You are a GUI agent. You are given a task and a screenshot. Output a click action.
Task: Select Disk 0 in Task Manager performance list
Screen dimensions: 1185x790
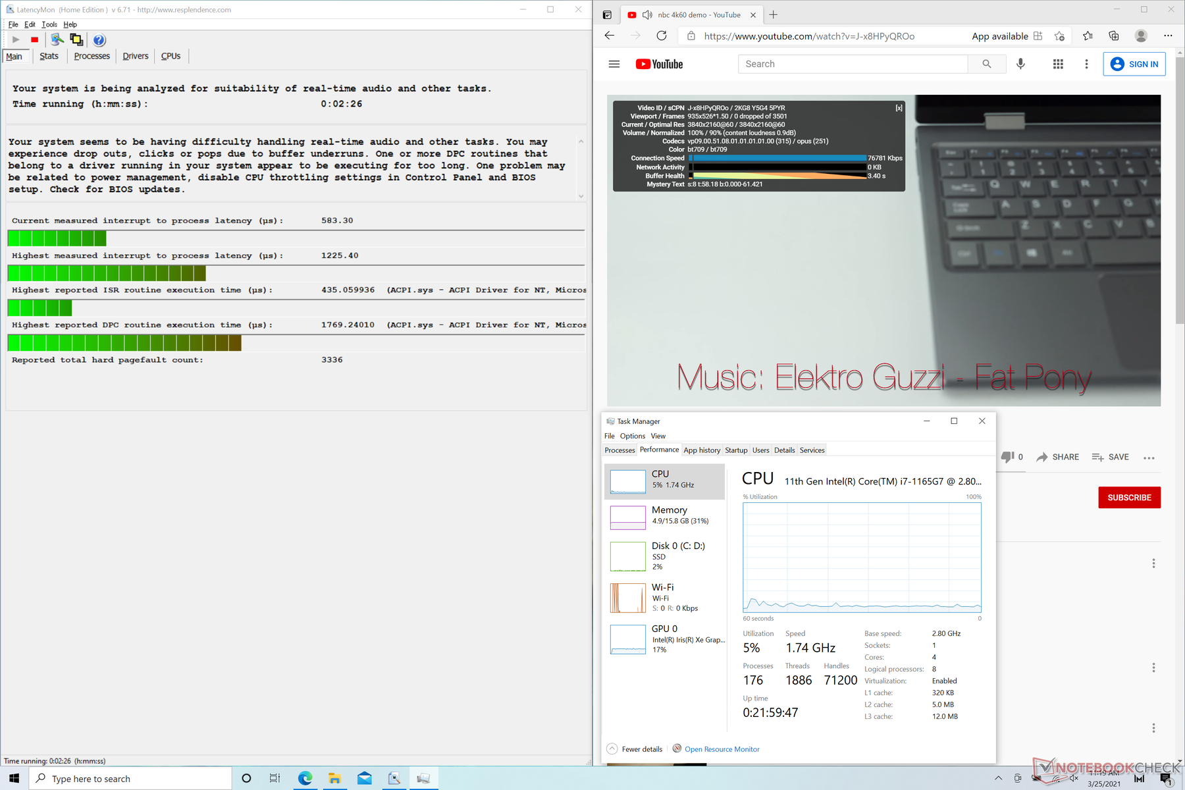click(x=664, y=556)
